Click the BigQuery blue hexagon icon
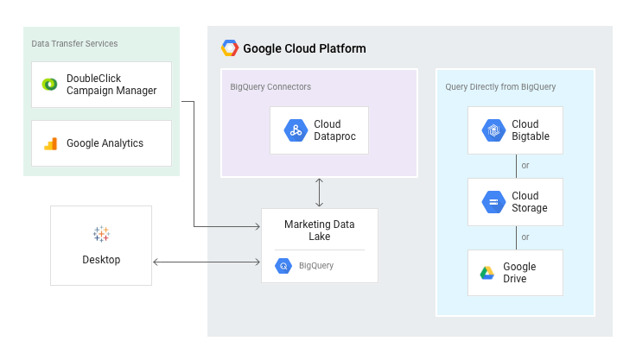Viewport: 636px width, 354px height. tap(283, 266)
